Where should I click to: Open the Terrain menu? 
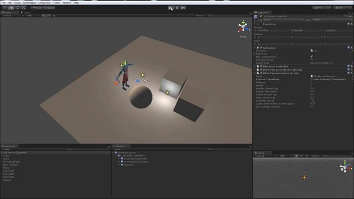[56, 3]
